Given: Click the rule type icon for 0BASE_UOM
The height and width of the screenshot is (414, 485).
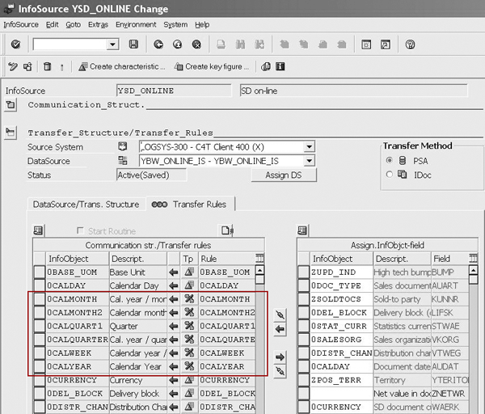Looking at the screenshot, I should pyautogui.click(x=189, y=272).
